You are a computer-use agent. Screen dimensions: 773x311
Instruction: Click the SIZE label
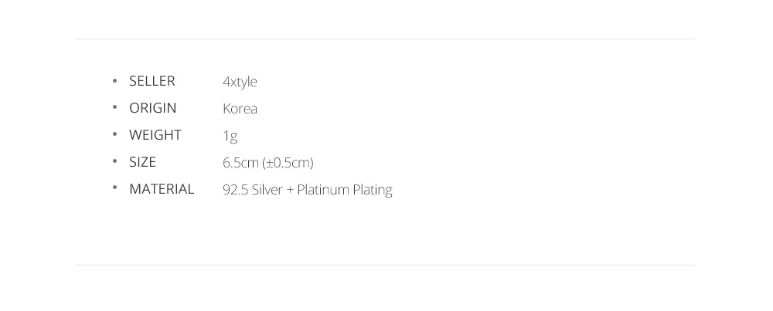pyautogui.click(x=142, y=162)
